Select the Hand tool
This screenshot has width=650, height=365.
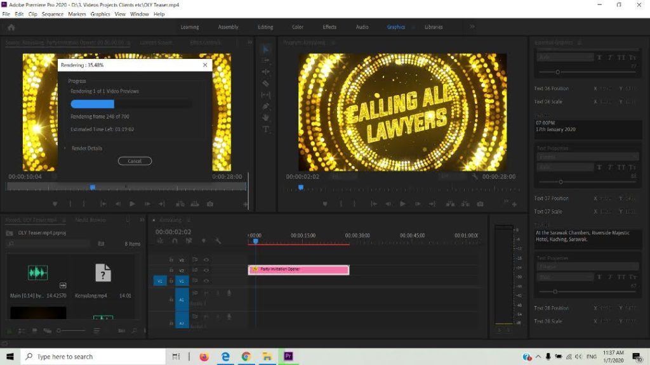pos(266,118)
